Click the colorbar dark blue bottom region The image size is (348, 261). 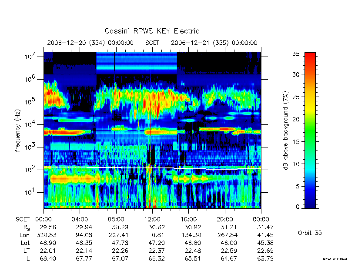tap(310, 203)
